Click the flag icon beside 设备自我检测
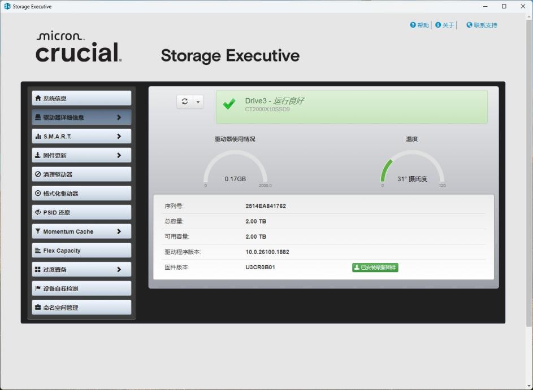The width and height of the screenshot is (533, 390). (38, 288)
